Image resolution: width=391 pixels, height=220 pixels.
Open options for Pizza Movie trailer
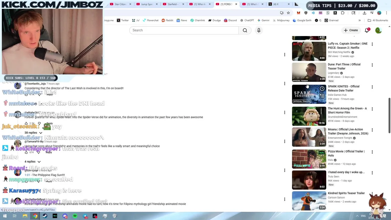point(372,152)
